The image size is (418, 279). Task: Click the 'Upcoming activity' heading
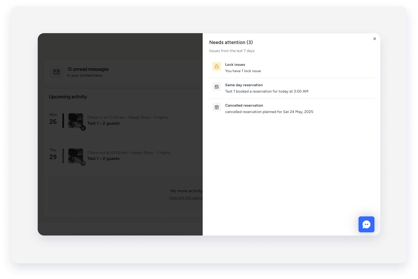[68, 97]
